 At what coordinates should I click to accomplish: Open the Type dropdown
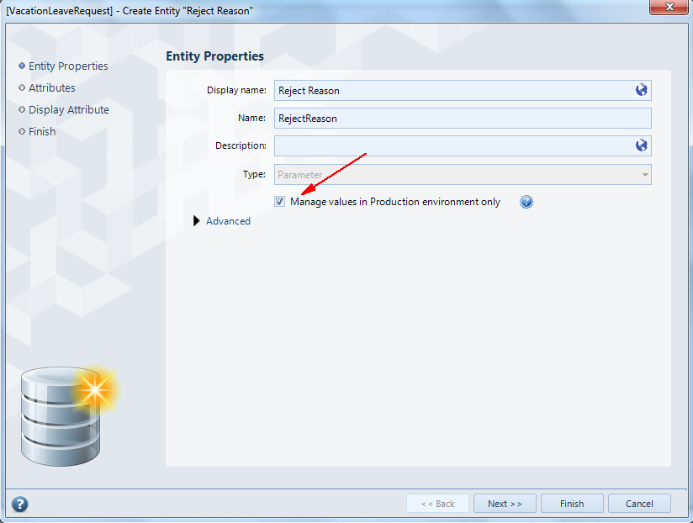coord(463,175)
